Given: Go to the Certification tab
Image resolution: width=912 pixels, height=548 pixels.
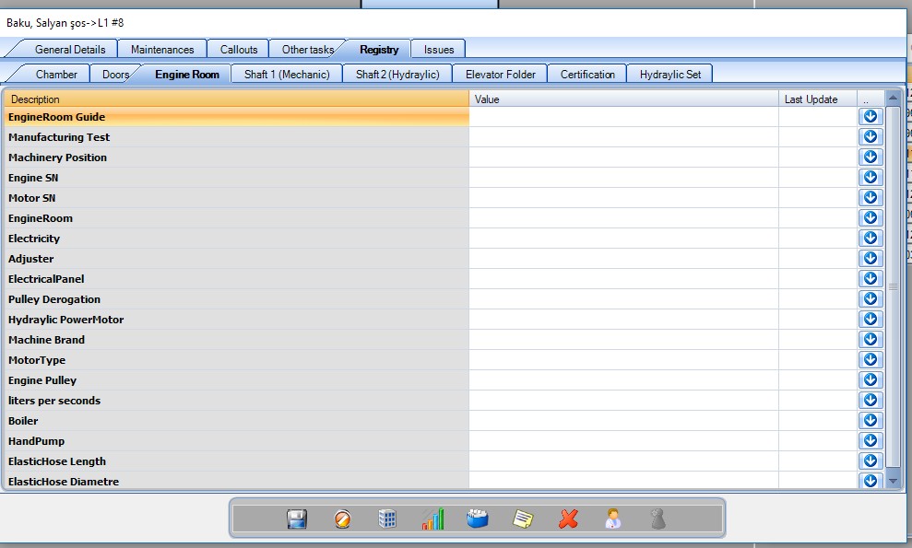Looking at the screenshot, I should [x=587, y=75].
